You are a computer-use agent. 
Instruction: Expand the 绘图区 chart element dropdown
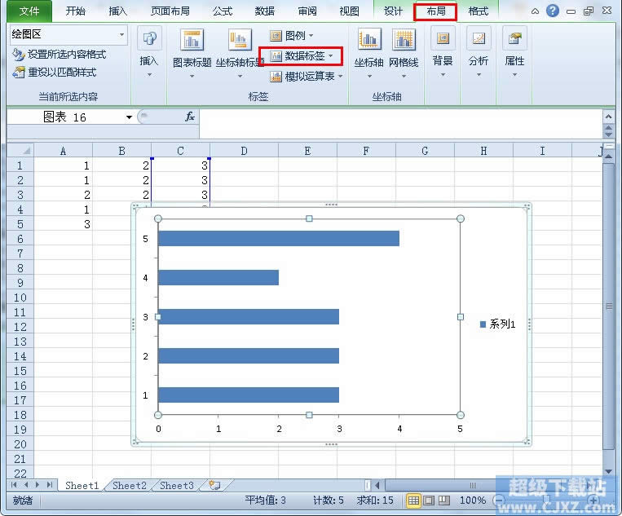pos(122,34)
